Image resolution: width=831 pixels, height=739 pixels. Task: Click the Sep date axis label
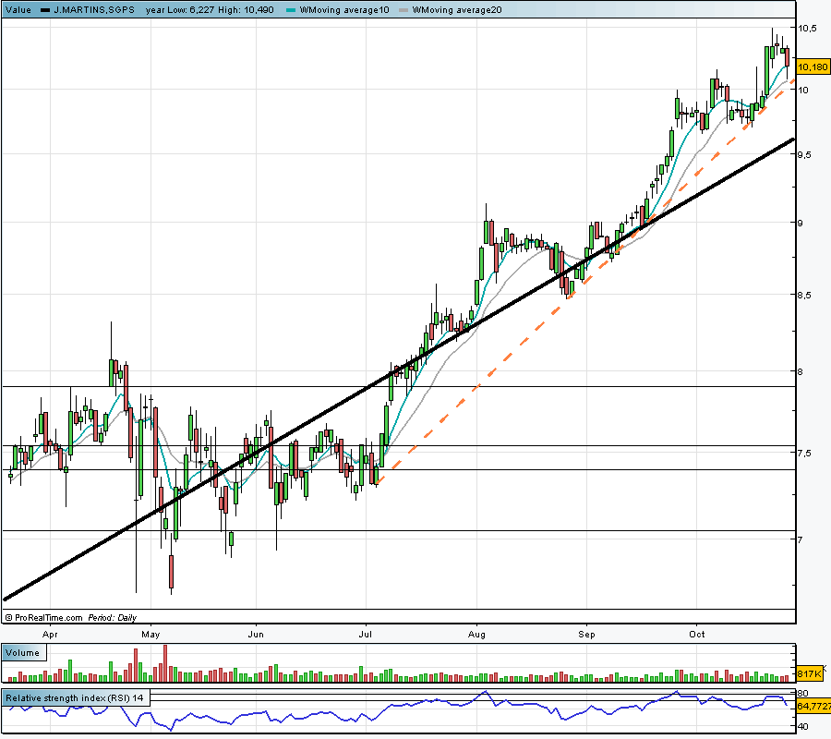[586, 635]
